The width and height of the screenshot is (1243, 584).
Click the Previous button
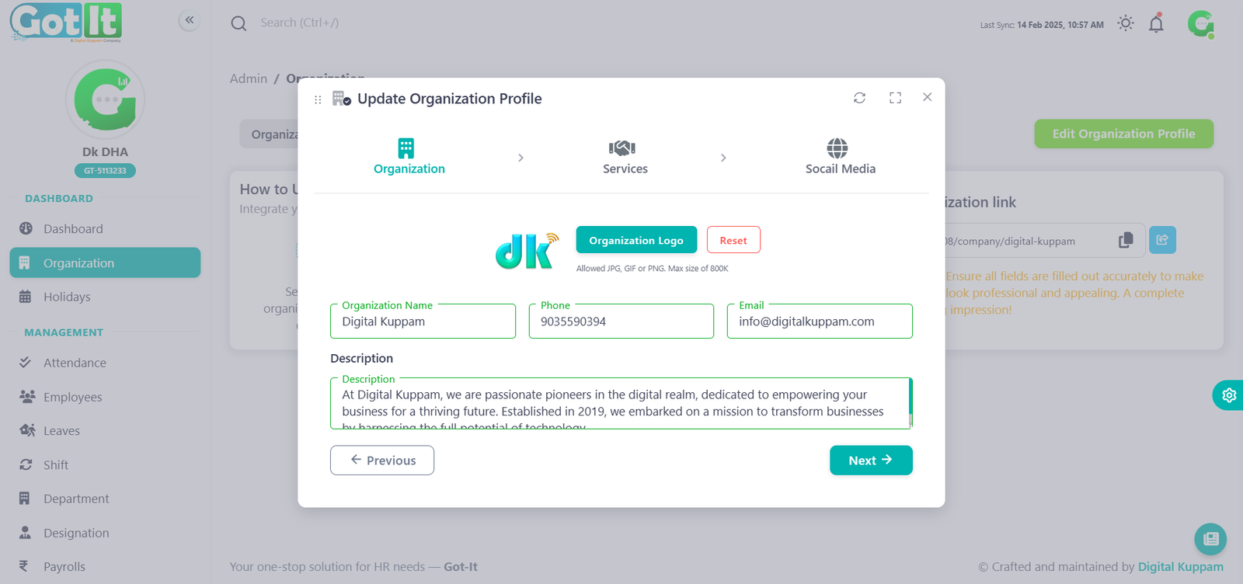[382, 461]
